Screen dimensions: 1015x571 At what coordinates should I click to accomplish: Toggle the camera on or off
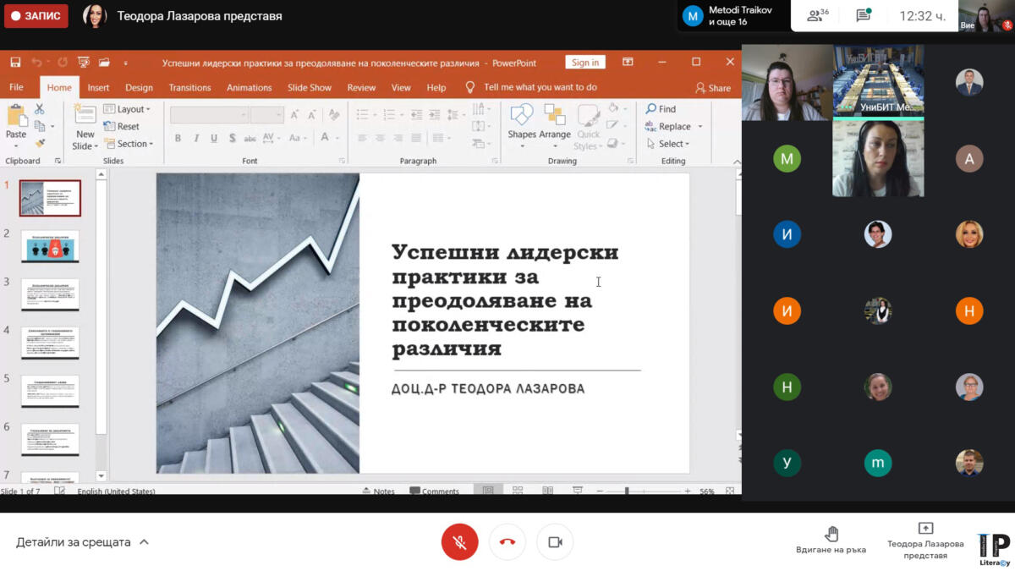(555, 542)
